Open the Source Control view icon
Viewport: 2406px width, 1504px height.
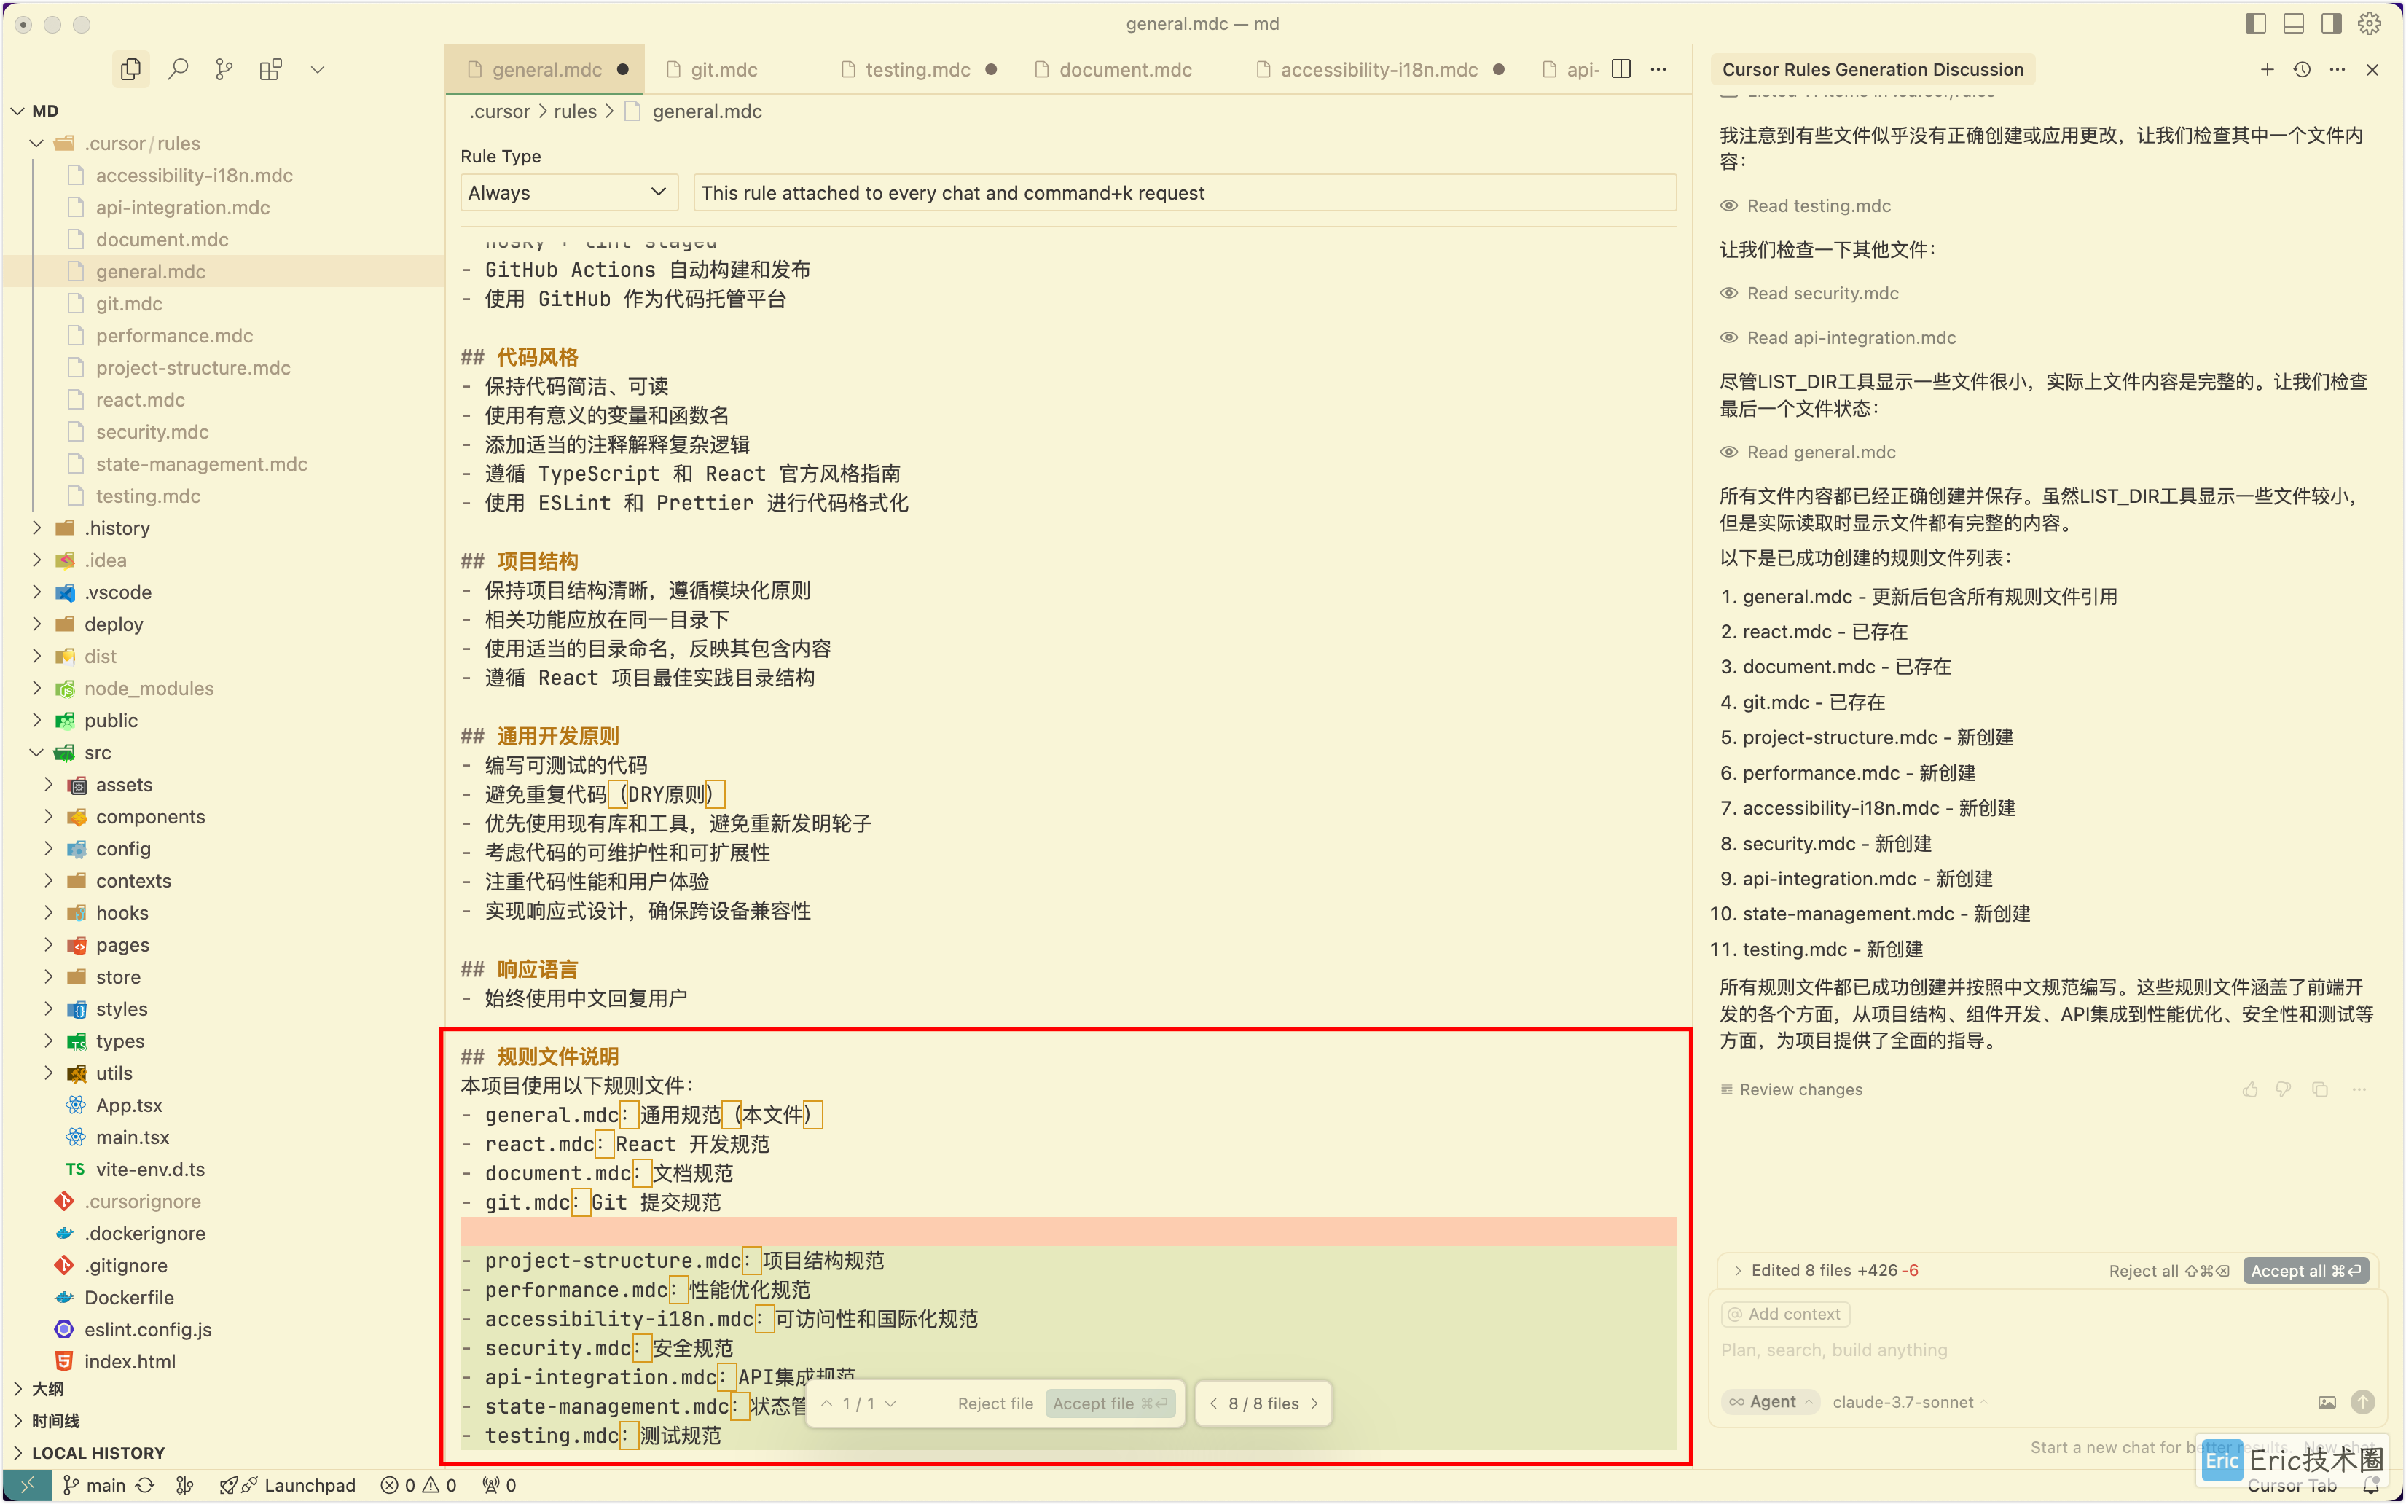(223, 68)
